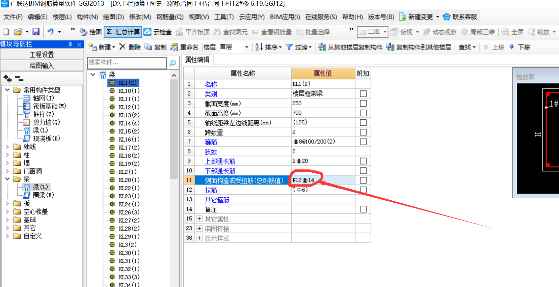
Task: Open the 楼层(L) menu
Action: point(62,17)
